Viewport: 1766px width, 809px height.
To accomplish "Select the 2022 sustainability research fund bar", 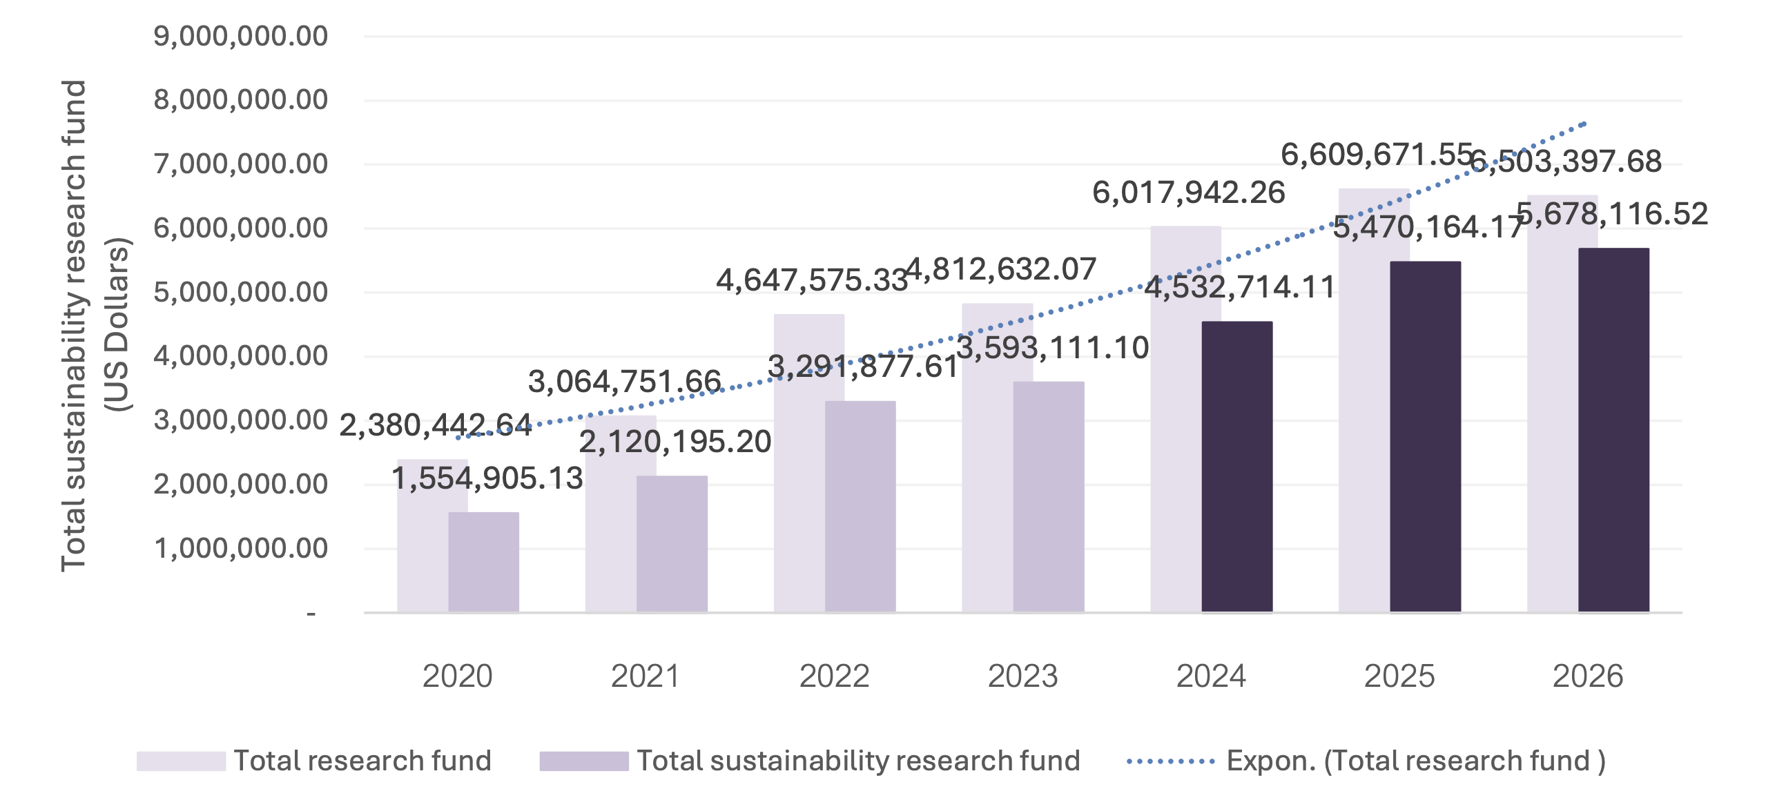I will click(x=860, y=507).
